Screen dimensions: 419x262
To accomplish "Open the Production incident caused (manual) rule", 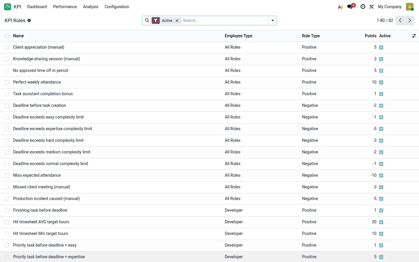I will click(46, 199).
